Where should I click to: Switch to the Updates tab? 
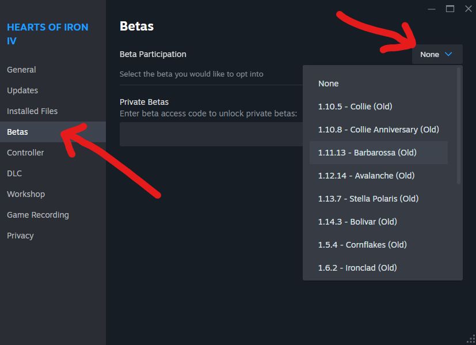tap(22, 90)
